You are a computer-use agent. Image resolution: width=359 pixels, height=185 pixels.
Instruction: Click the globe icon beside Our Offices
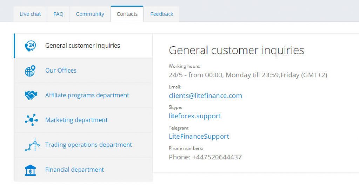pyautogui.click(x=31, y=70)
